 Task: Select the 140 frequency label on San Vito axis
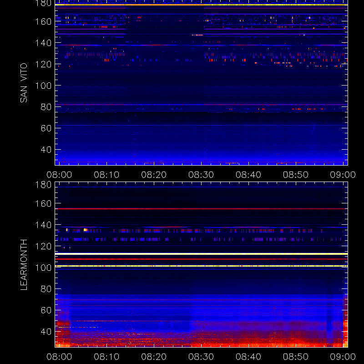tap(43, 43)
